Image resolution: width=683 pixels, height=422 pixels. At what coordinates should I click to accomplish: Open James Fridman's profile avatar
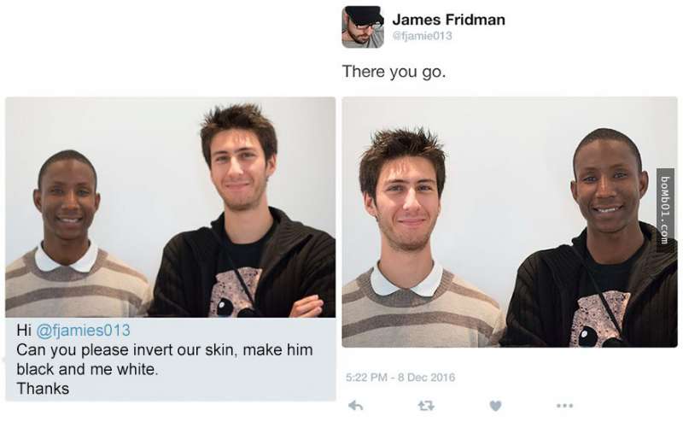point(363,27)
